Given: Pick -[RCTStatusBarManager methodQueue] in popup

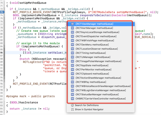Looking at the screenshot, I should click(97, 95).
